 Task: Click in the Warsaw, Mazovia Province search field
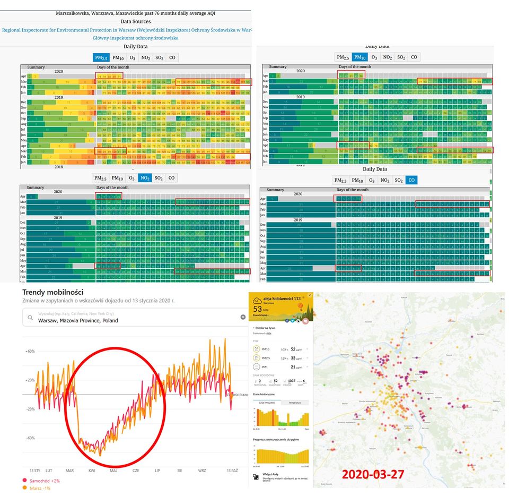point(133,320)
